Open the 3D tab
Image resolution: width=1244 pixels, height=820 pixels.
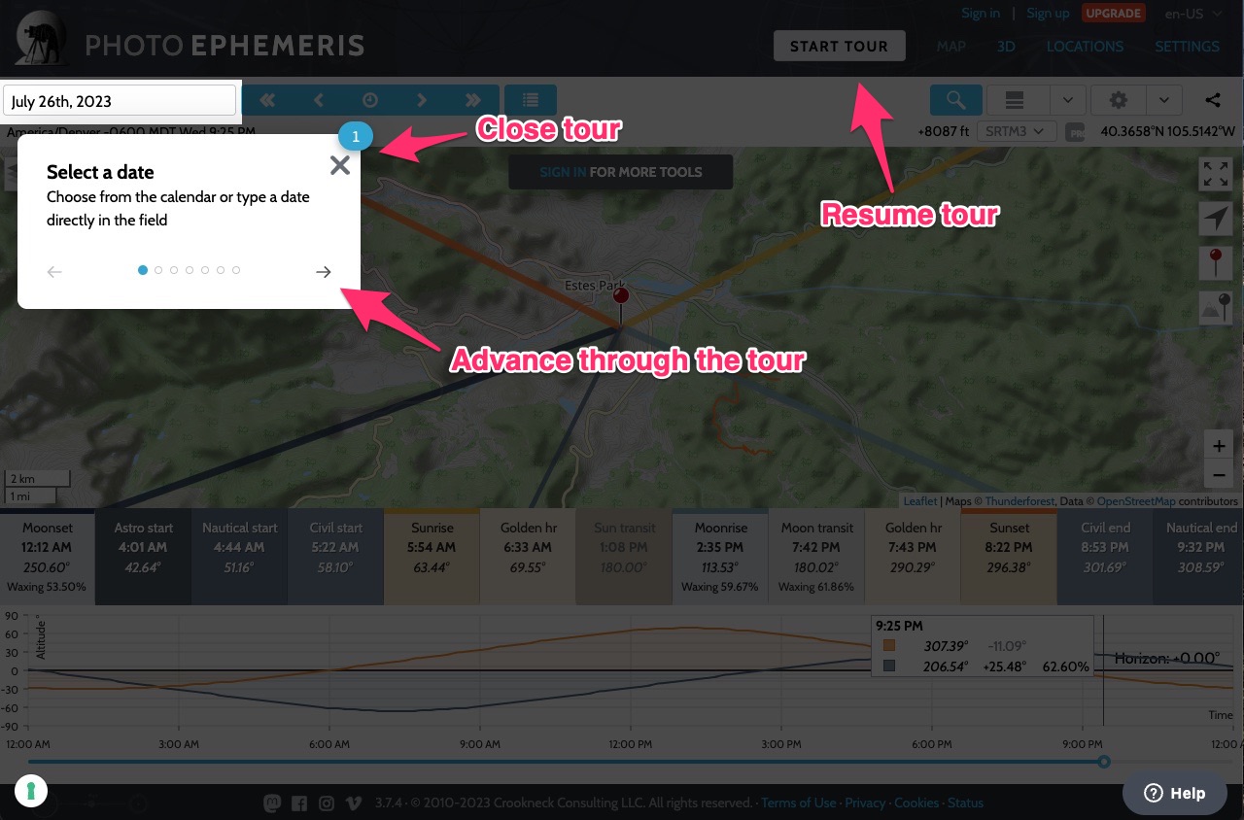coord(1006,46)
